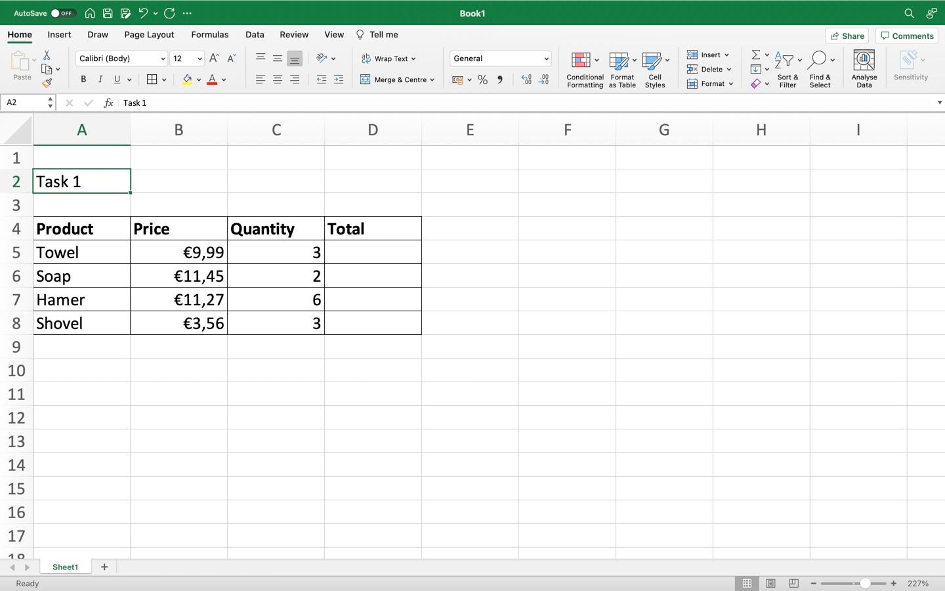Click the Decrease Indent icon

tap(322, 79)
